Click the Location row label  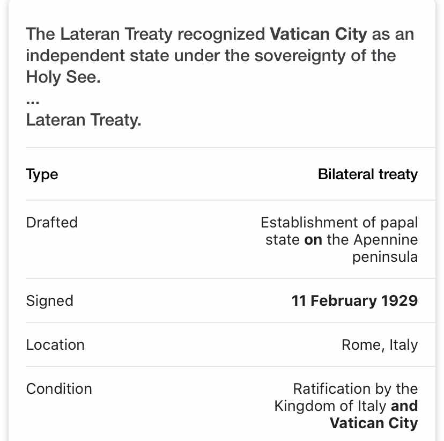click(x=55, y=345)
